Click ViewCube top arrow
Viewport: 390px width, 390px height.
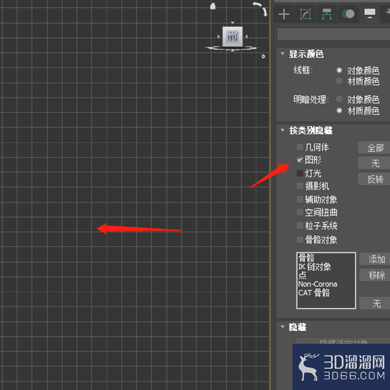(x=233, y=23)
